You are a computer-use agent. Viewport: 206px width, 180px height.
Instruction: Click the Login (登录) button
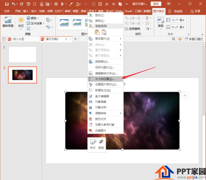pos(156,4)
